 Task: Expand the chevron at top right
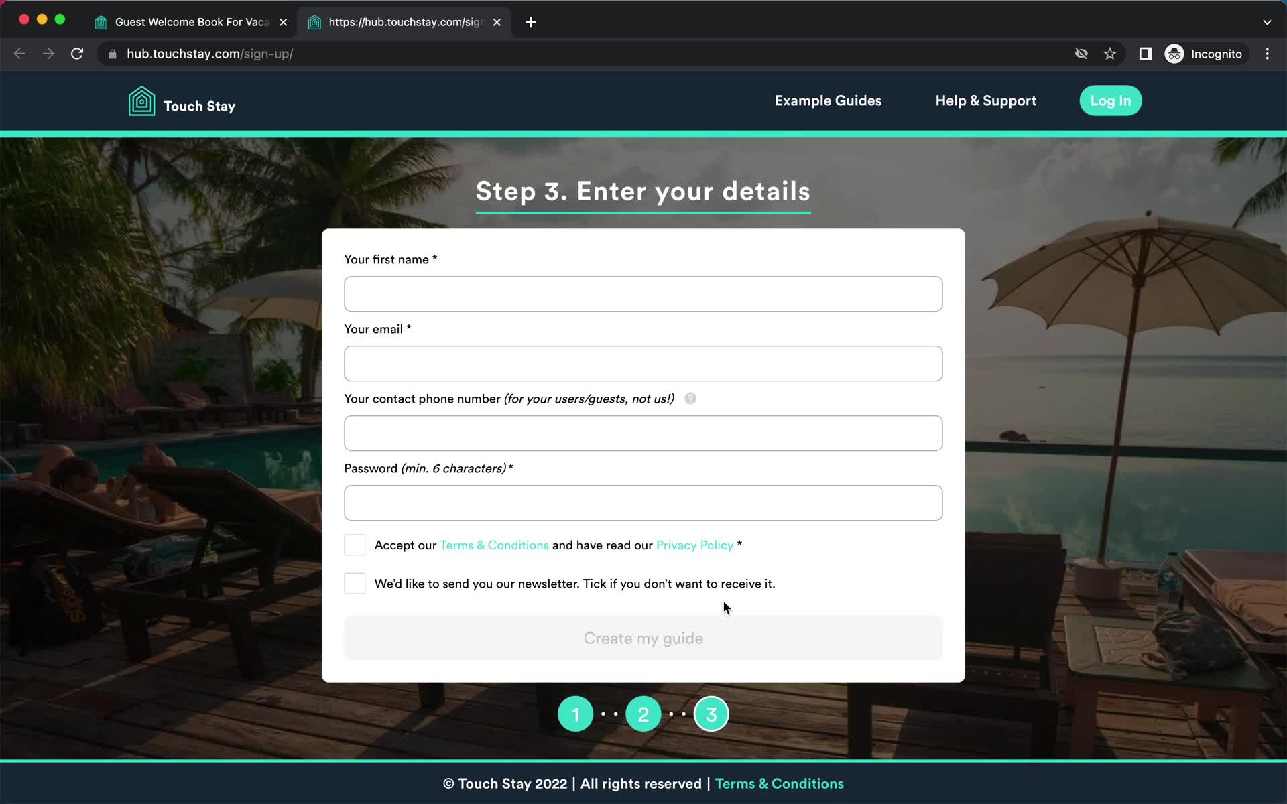1267,22
